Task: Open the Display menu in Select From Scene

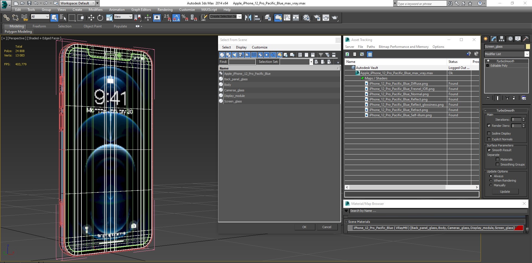Action: tap(241, 47)
